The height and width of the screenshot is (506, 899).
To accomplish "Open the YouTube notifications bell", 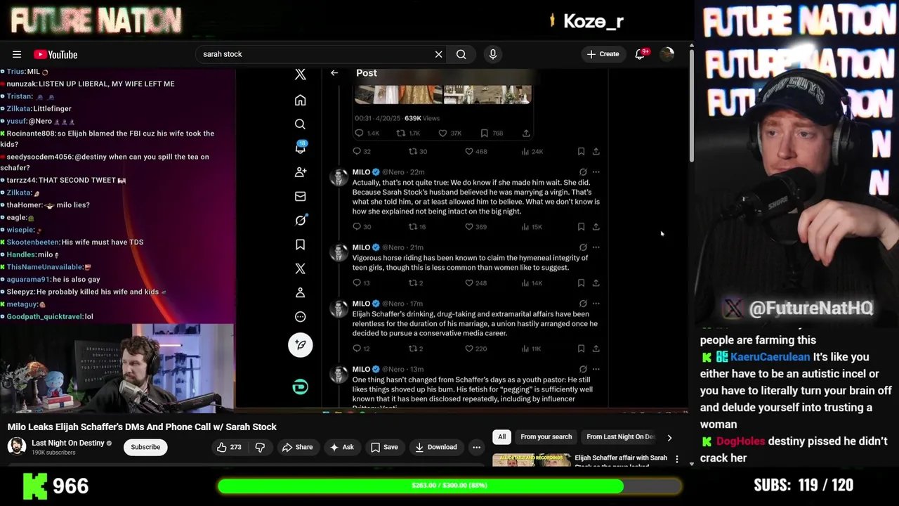I will [640, 54].
